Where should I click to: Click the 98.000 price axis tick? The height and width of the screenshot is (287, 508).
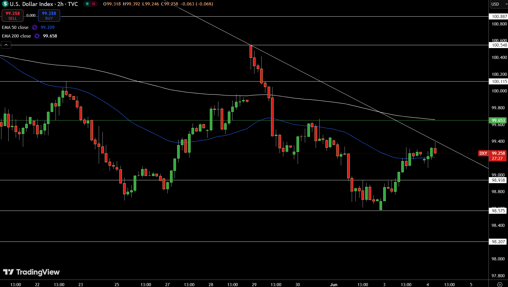498,259
